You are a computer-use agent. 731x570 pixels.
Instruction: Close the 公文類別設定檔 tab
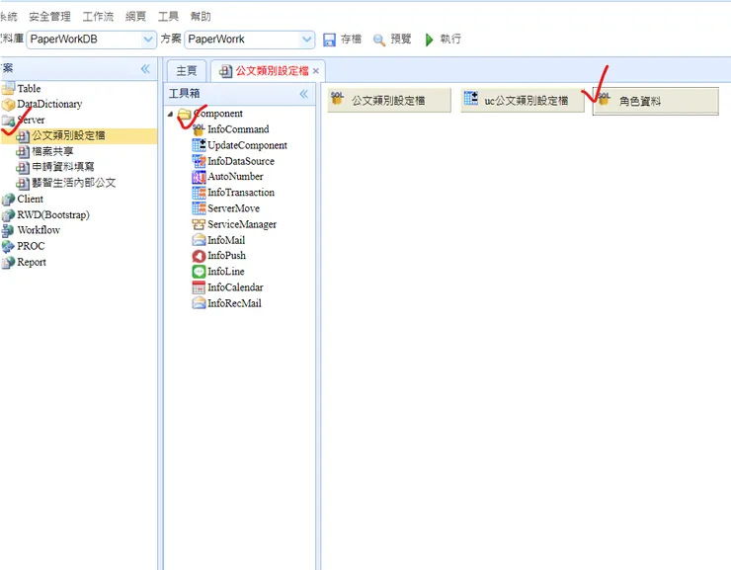pyautogui.click(x=316, y=71)
